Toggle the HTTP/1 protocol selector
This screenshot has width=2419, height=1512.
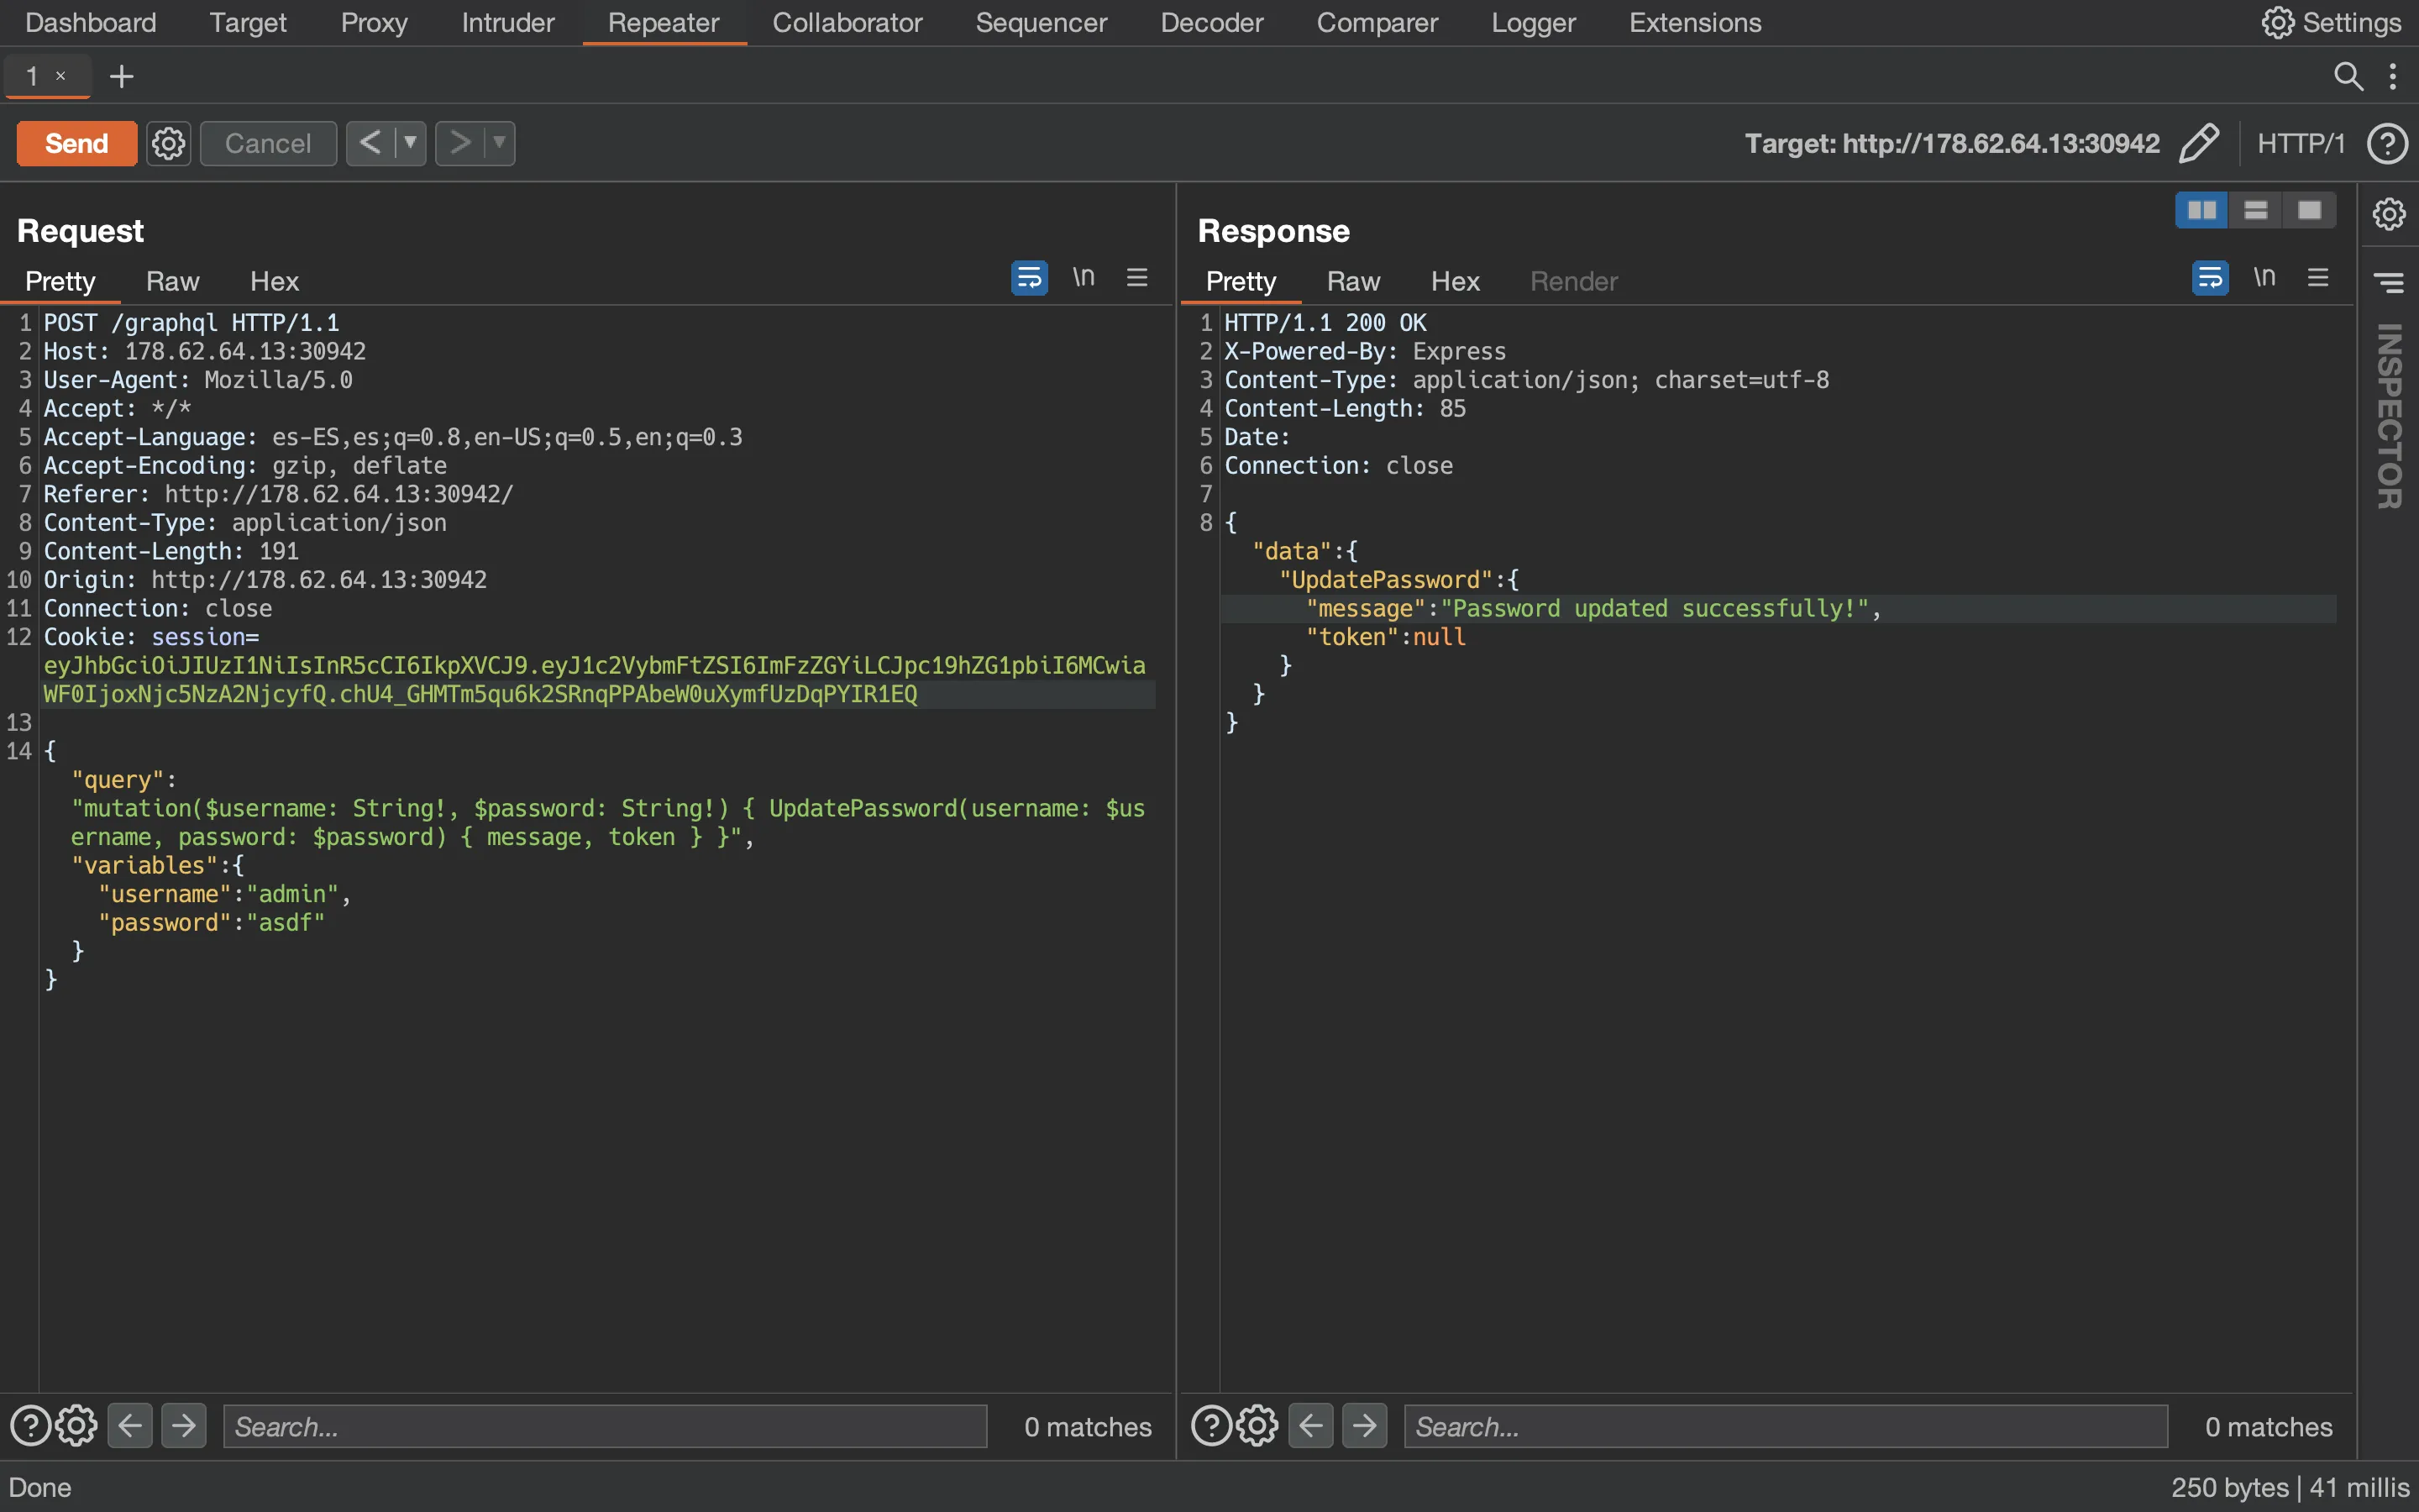[2300, 143]
